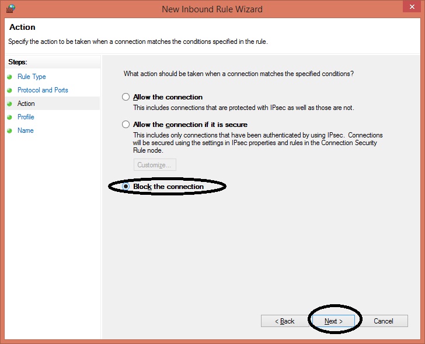Select the Block the connection option
425x344 pixels.
click(x=126, y=187)
